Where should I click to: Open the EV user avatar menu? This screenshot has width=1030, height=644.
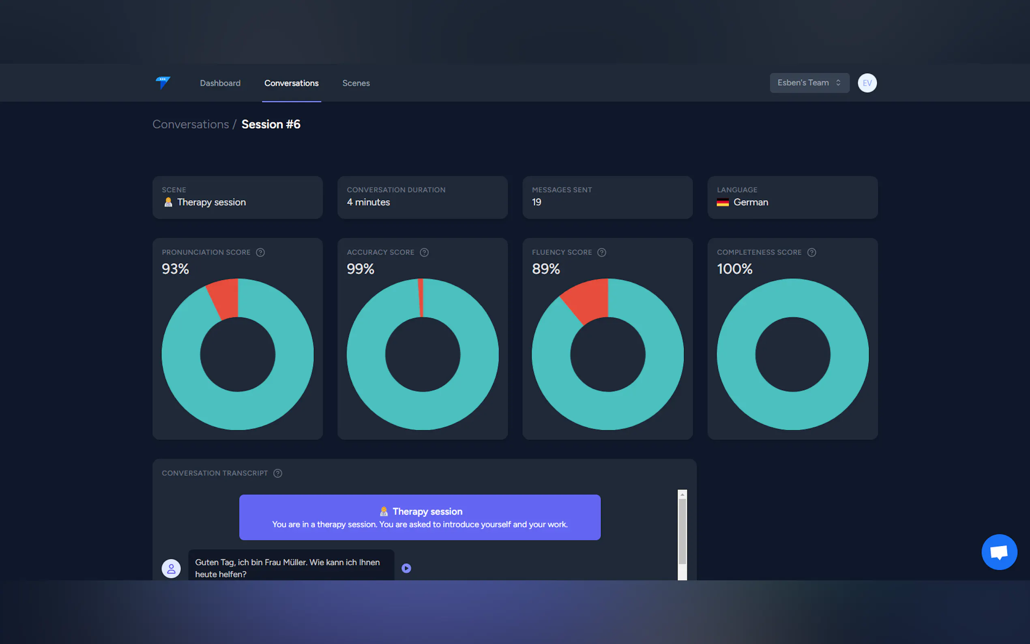(867, 83)
